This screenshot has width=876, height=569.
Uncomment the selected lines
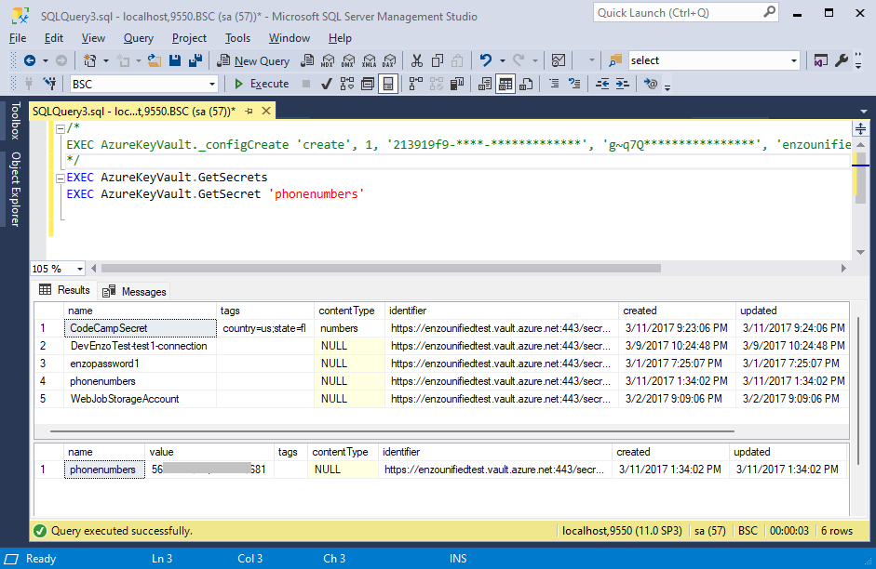[x=574, y=85]
